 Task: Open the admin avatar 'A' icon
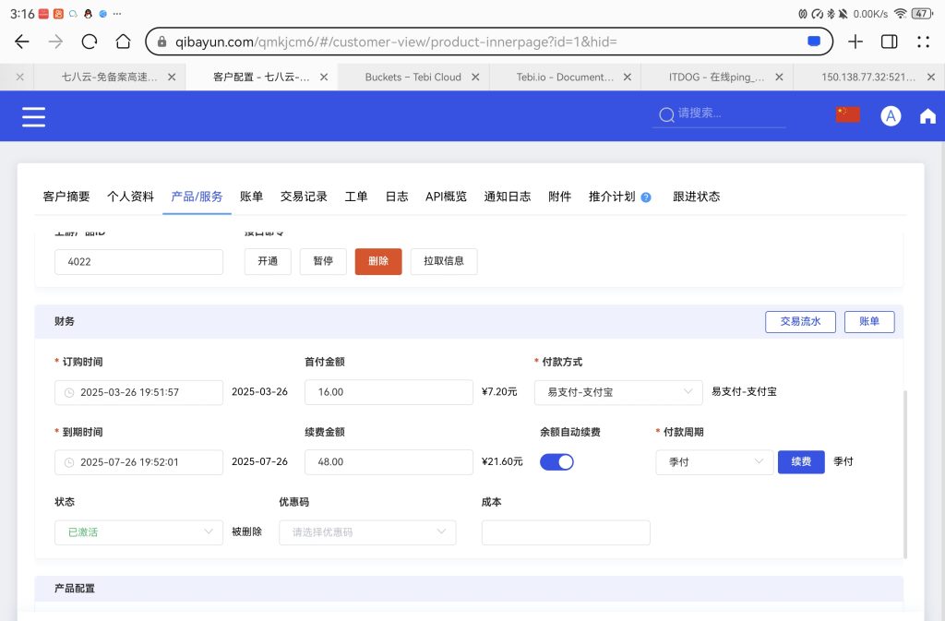891,115
